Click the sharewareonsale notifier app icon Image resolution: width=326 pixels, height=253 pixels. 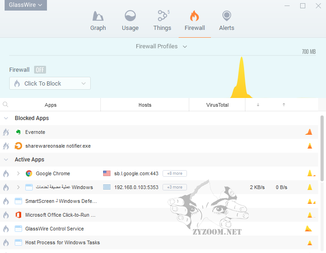coord(18,146)
